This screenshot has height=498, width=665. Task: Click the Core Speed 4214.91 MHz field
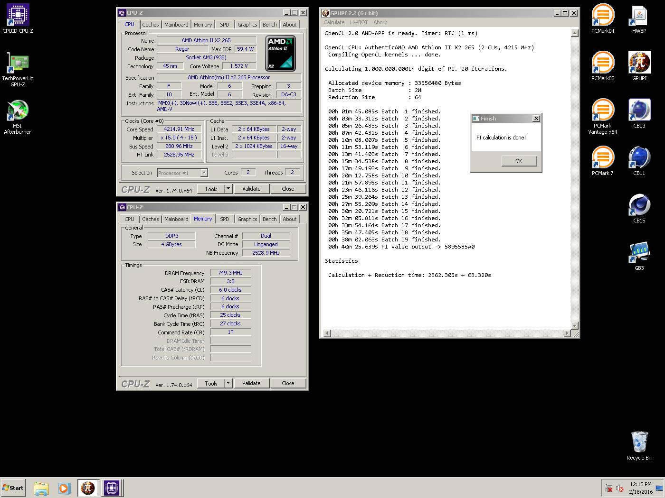click(179, 129)
